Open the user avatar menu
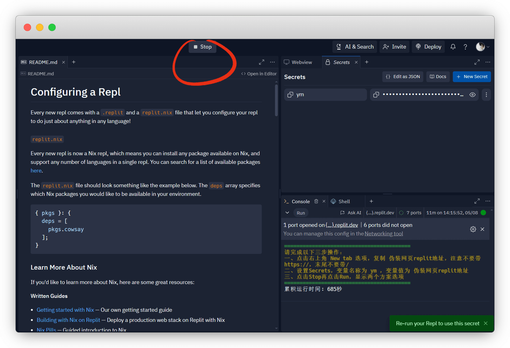 pos(482,47)
